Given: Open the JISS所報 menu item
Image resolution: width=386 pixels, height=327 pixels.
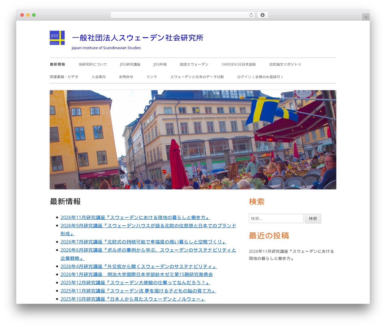Looking at the screenshot, I should tap(160, 64).
